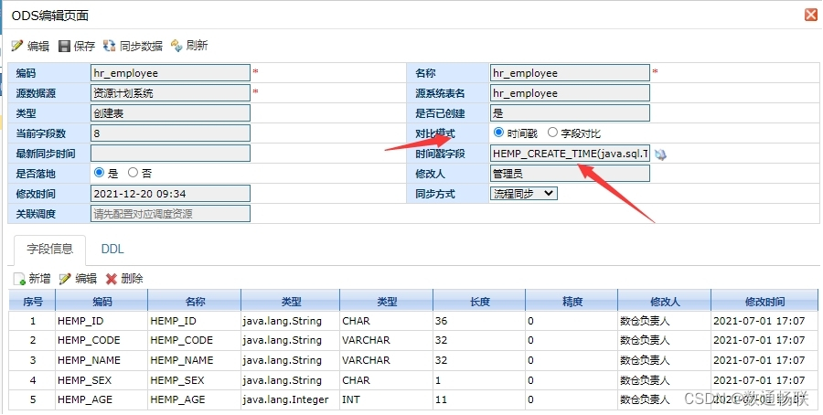The width and height of the screenshot is (823, 415).
Task: Click the Add (新增) field icon
Action: point(19,279)
